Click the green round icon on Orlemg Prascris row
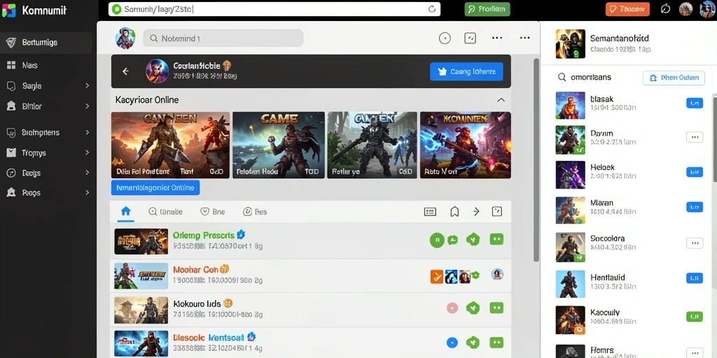This screenshot has width=717, height=358. 437,240
